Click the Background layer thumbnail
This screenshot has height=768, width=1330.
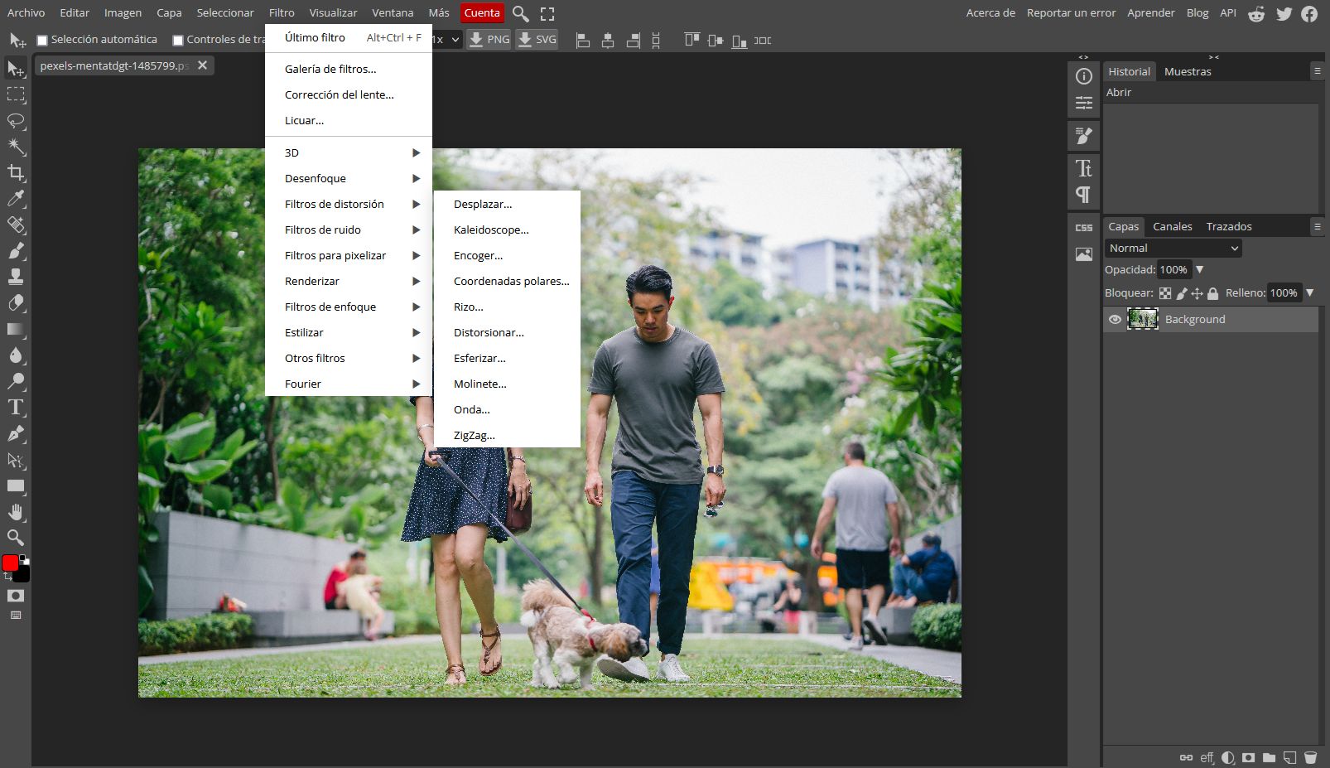point(1143,319)
